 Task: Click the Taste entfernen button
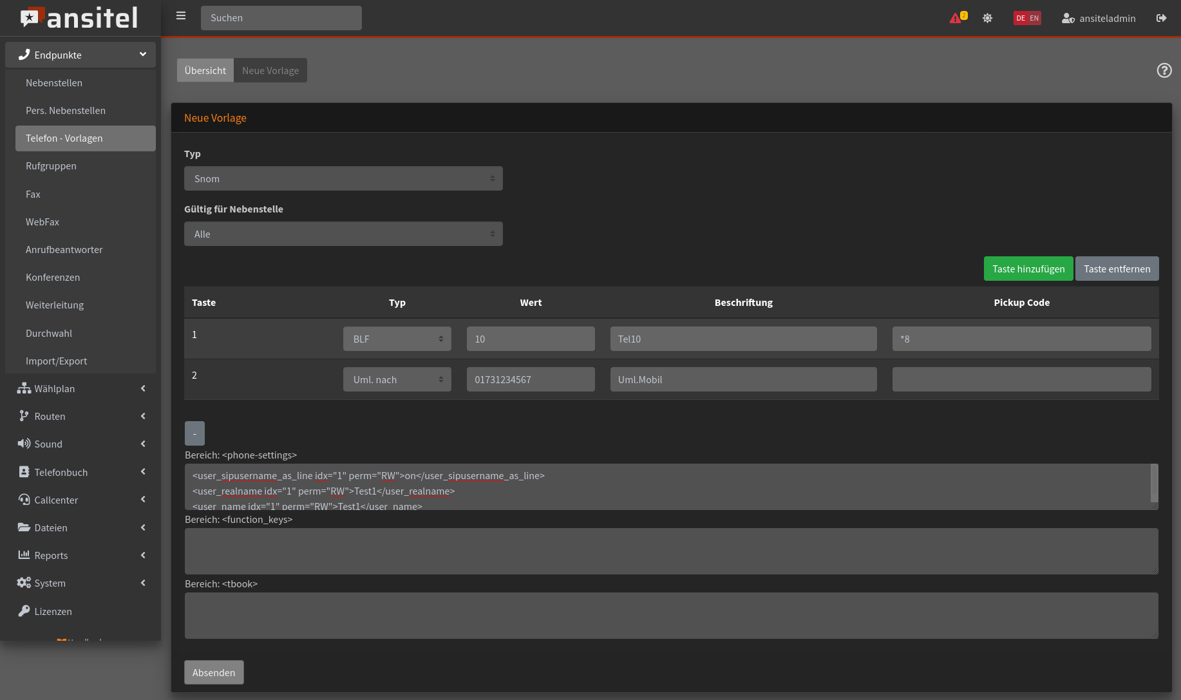click(1117, 269)
